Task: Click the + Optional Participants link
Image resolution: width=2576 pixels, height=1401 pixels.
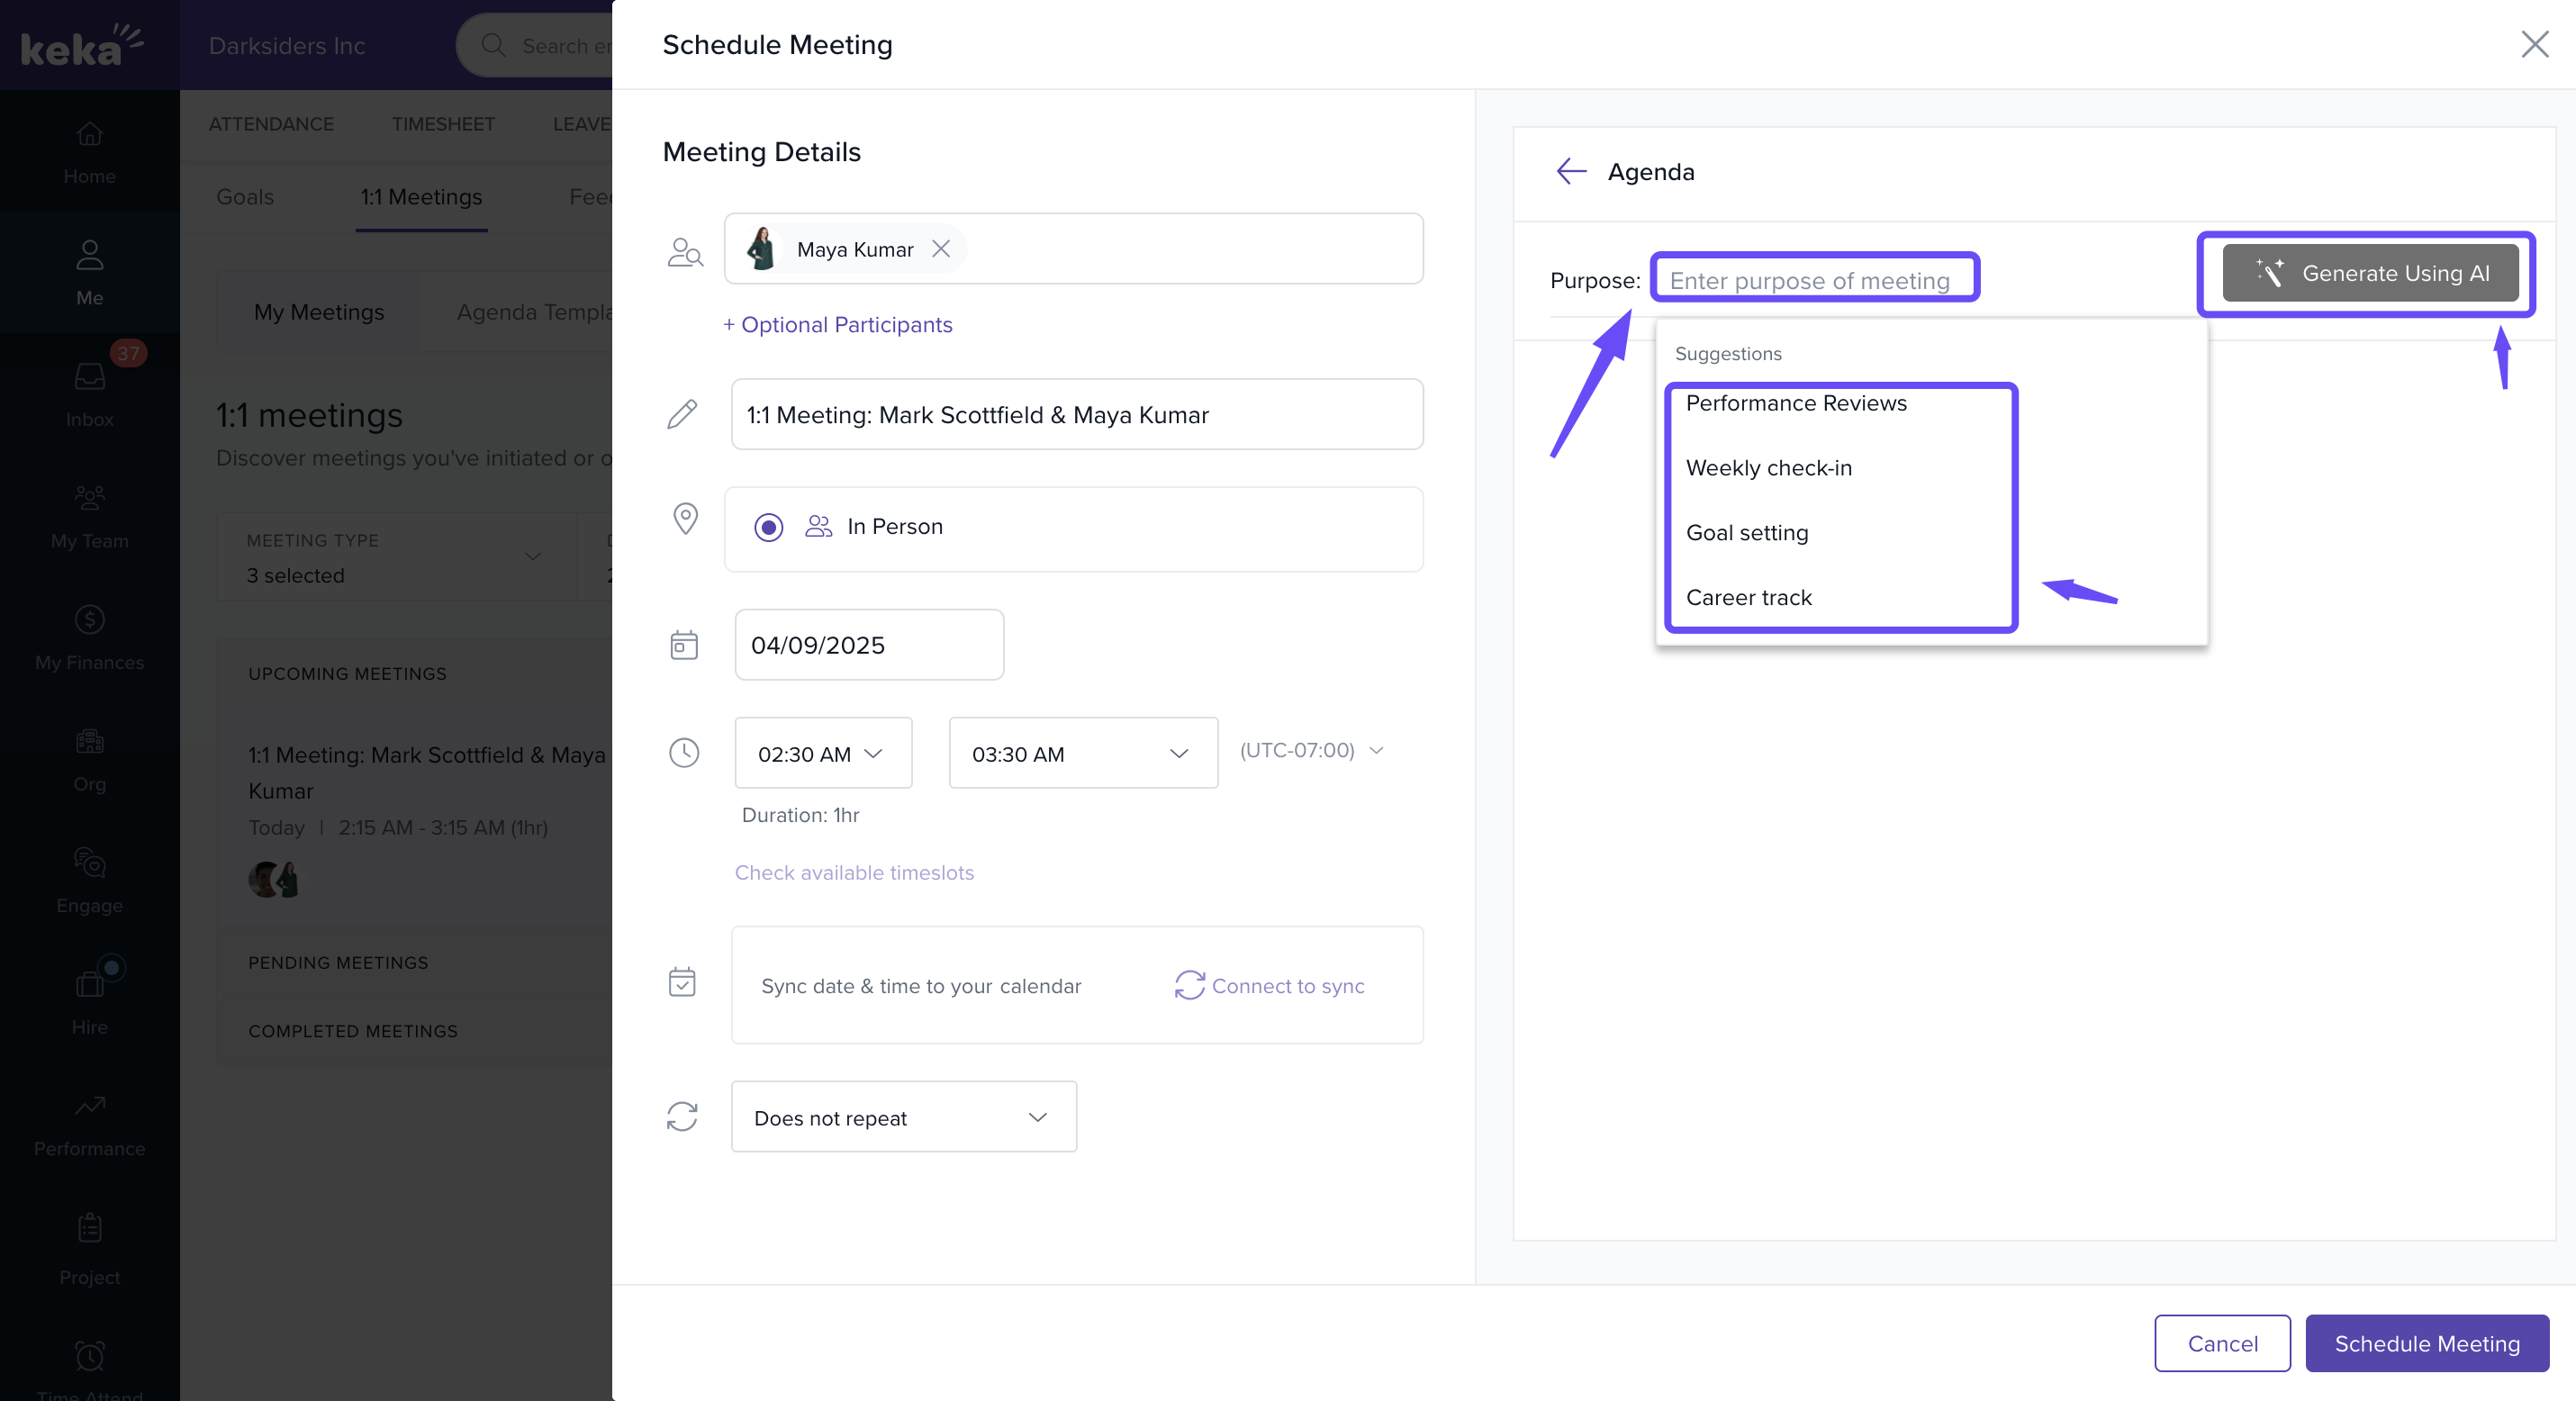Action: point(838,325)
